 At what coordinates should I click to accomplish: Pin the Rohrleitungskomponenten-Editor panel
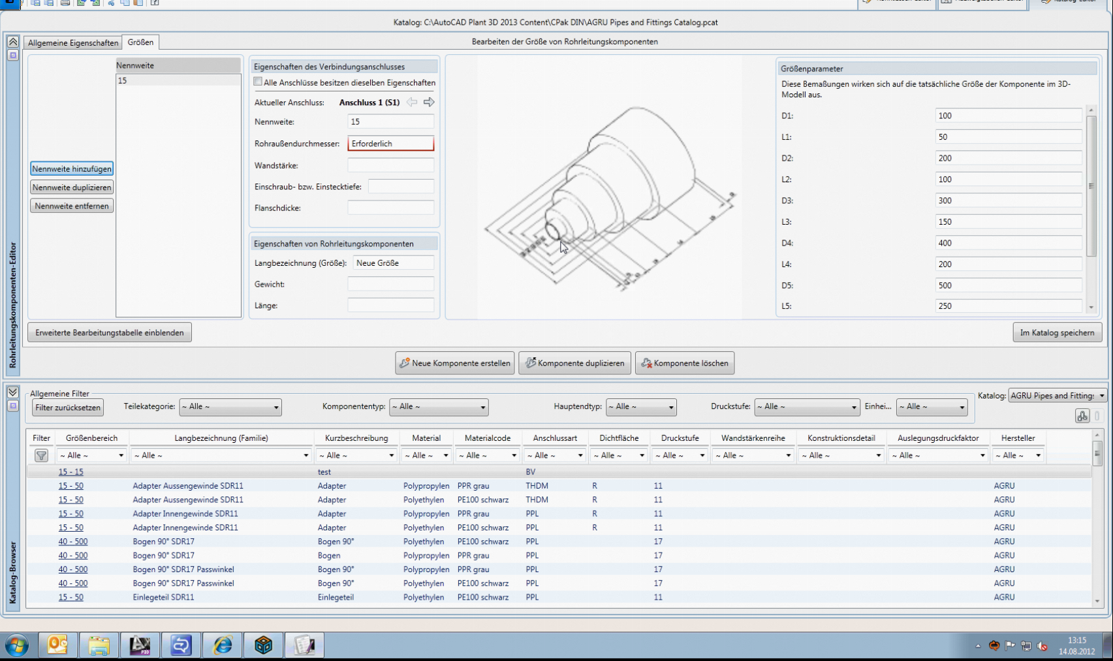(x=12, y=56)
